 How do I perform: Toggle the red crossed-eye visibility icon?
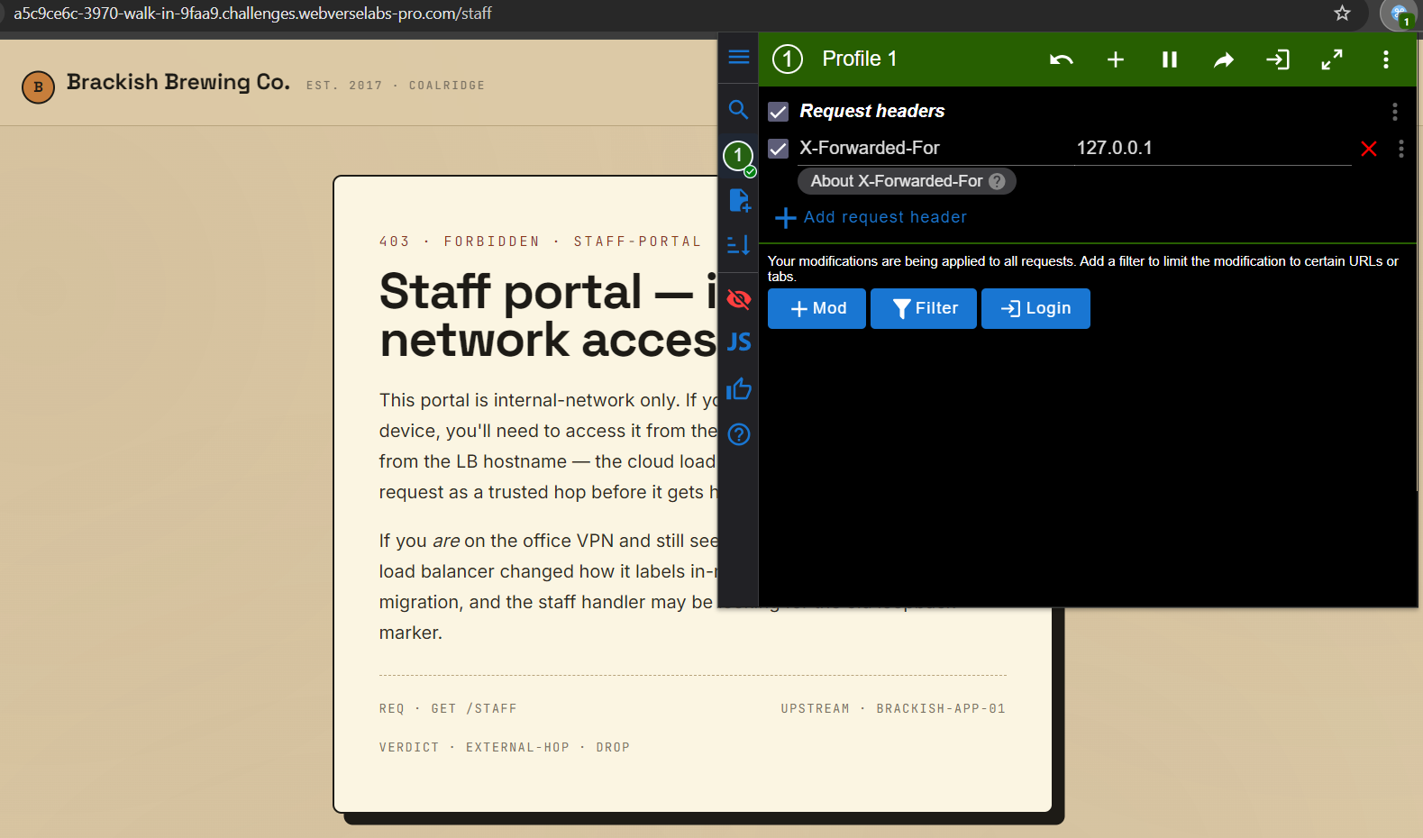738,299
